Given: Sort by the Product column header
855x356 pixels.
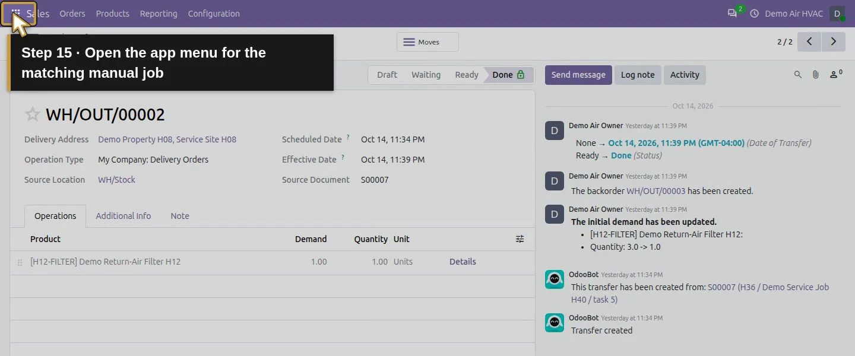Looking at the screenshot, I should point(46,239).
